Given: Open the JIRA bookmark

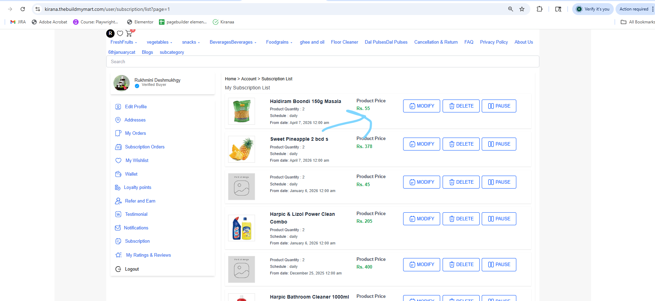Looking at the screenshot, I should tap(18, 22).
